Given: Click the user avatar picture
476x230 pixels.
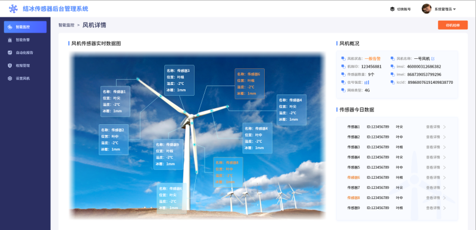Looking at the screenshot, I should [x=427, y=9].
